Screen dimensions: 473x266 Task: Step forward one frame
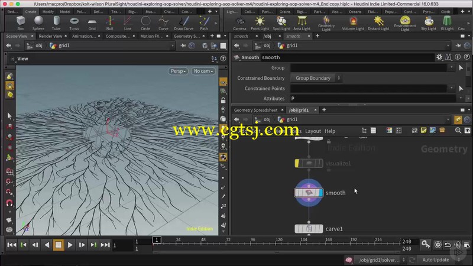[x=82, y=245]
